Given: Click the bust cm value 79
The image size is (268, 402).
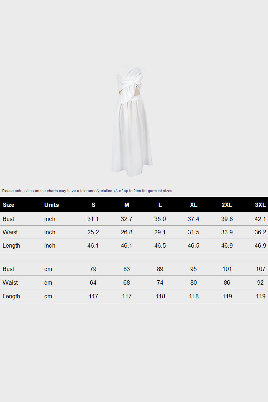Looking at the screenshot, I should tap(93, 269).
